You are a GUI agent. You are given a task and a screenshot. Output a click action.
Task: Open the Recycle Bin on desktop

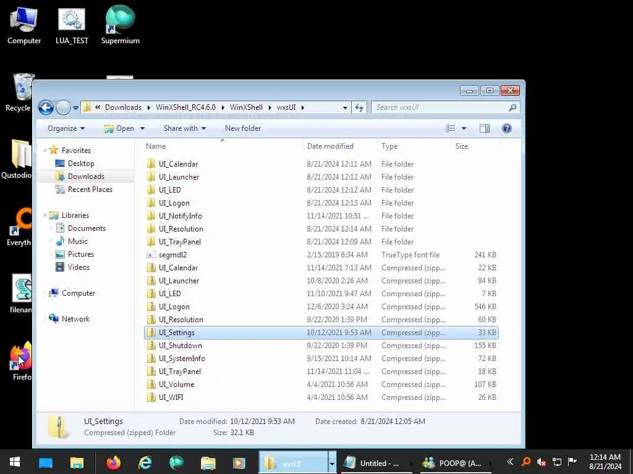(18, 93)
